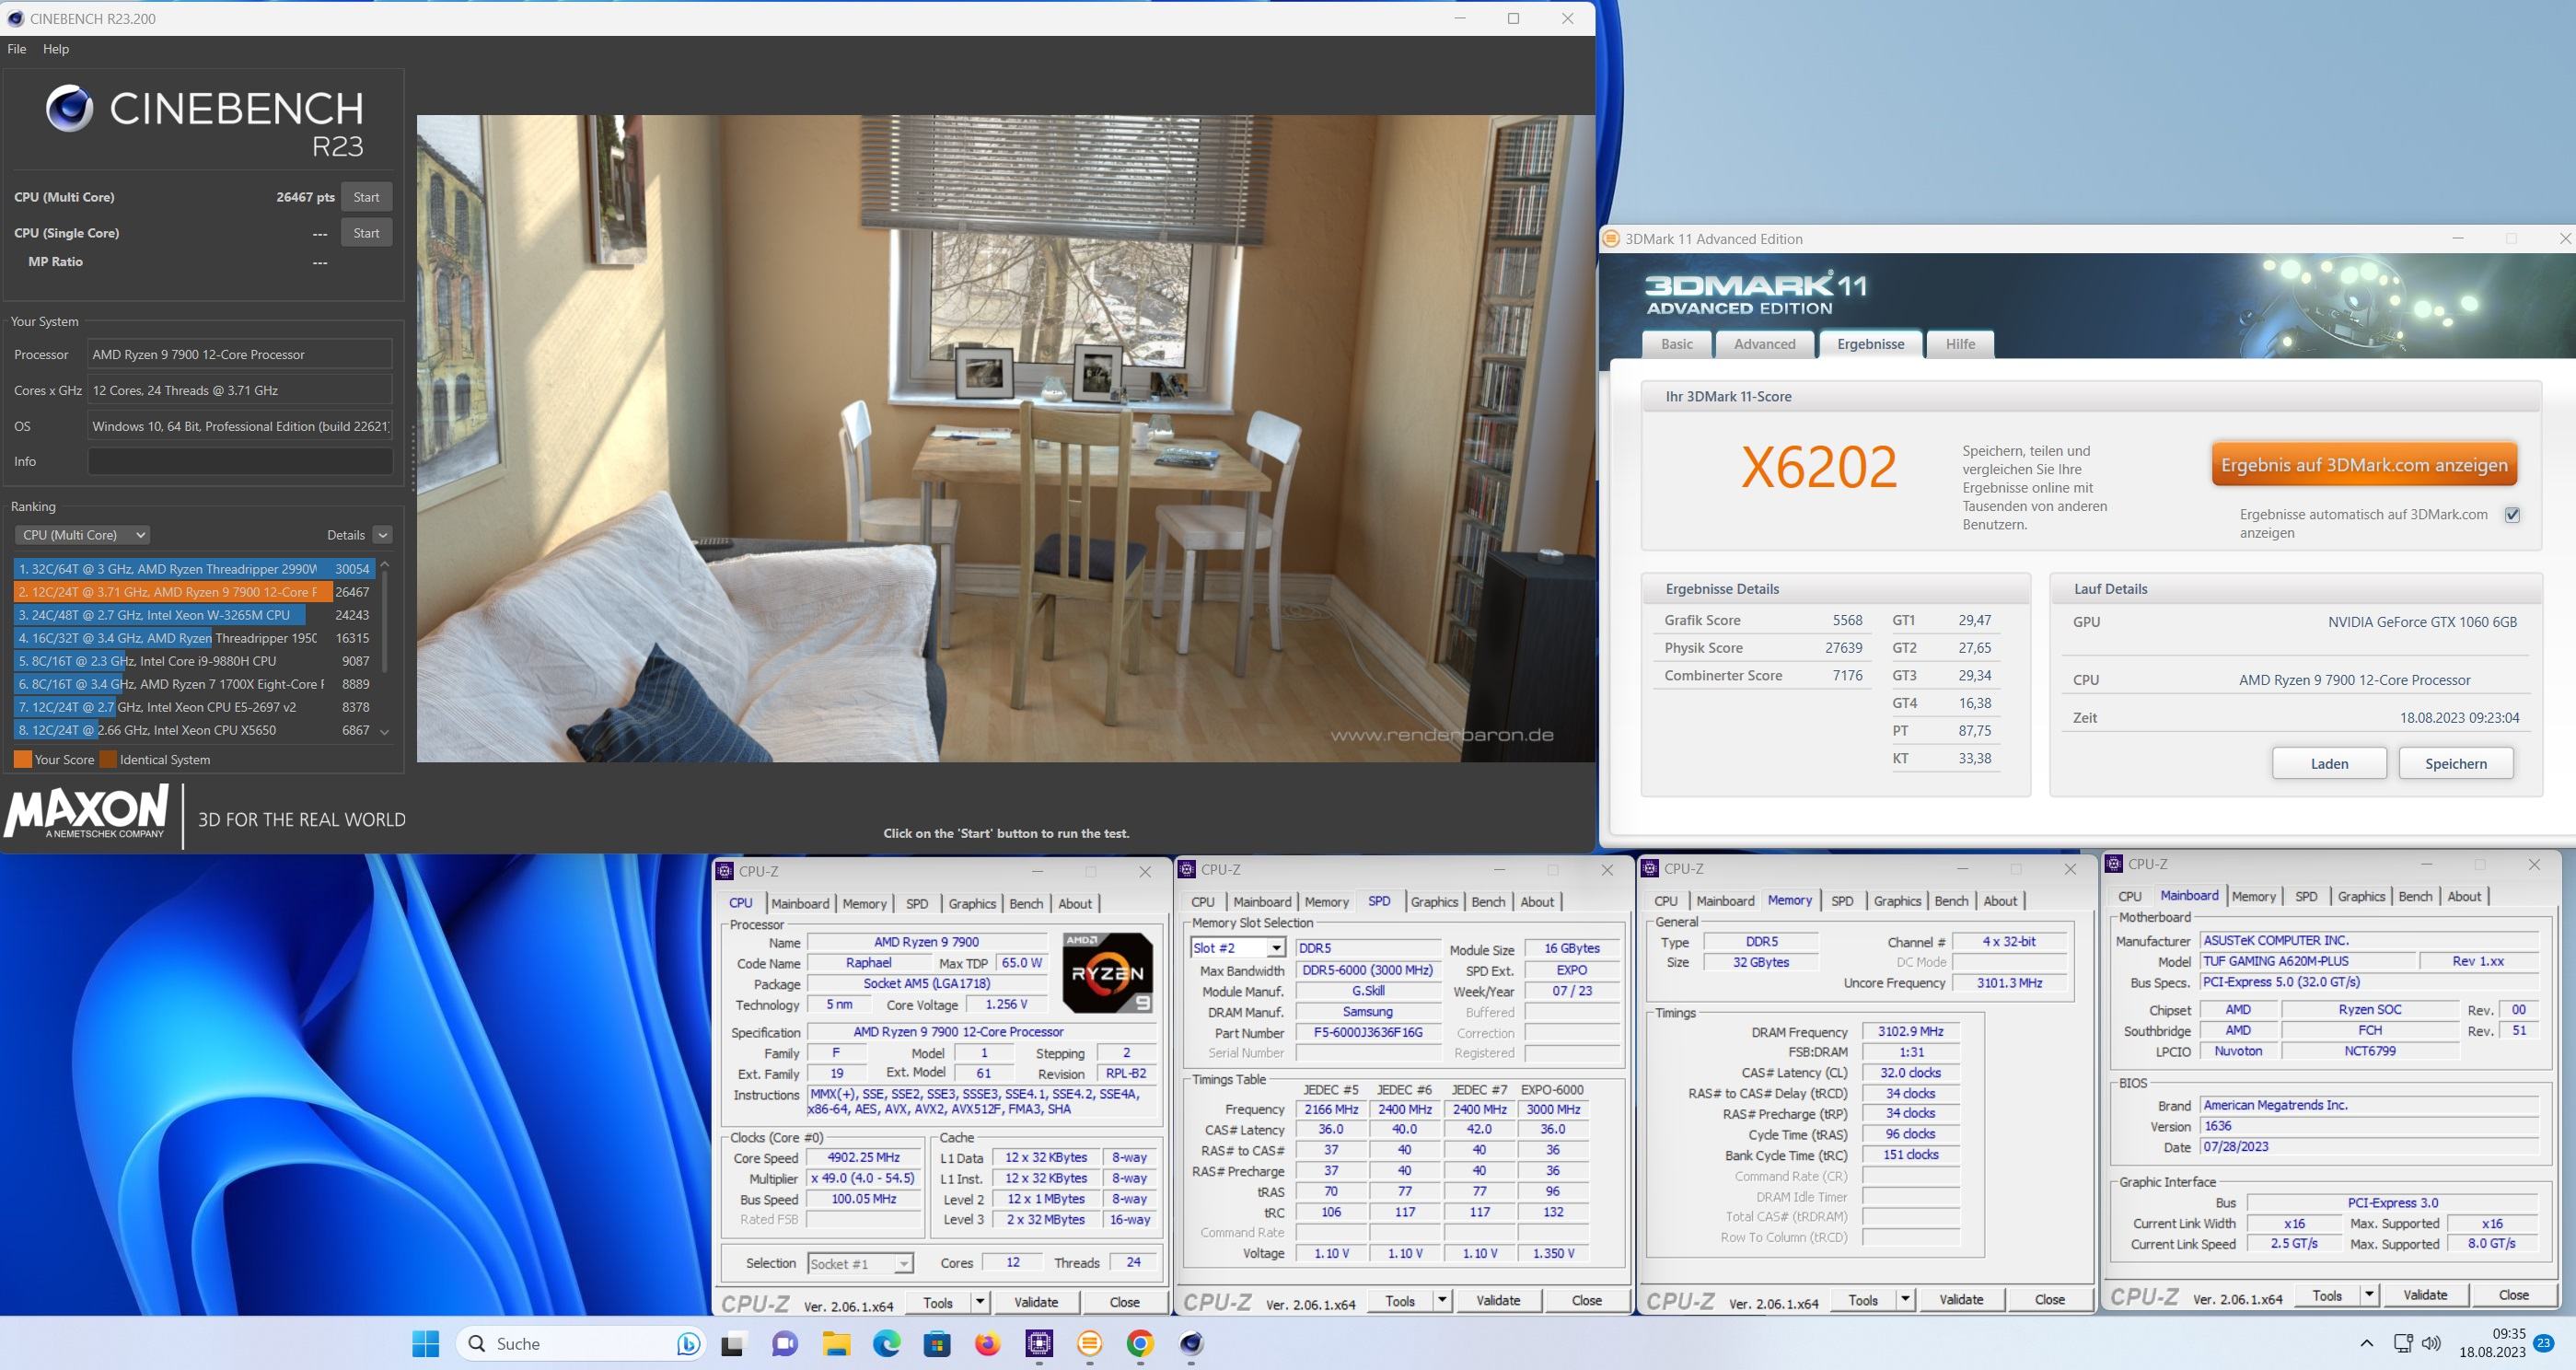Click the rendered room image in Cinebench
This screenshot has width=2576, height=1370.
[1005, 438]
